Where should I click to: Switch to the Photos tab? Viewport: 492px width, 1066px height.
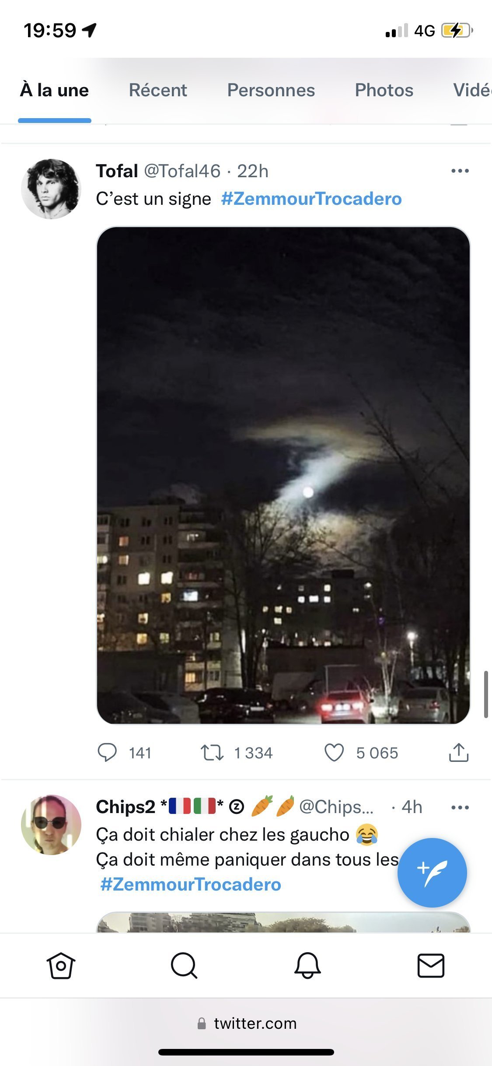pos(384,91)
